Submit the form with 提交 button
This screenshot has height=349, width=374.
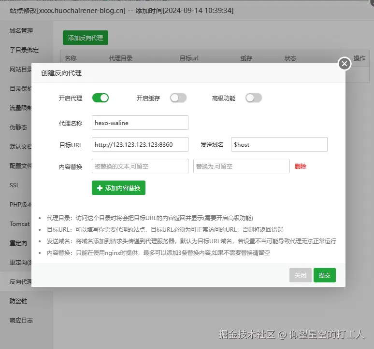[x=325, y=275]
